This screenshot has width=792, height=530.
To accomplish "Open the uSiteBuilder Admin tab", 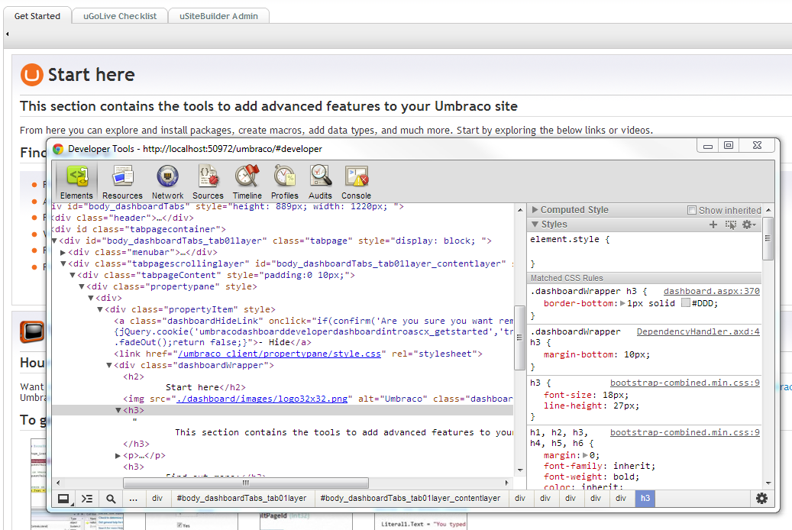I will pyautogui.click(x=218, y=16).
